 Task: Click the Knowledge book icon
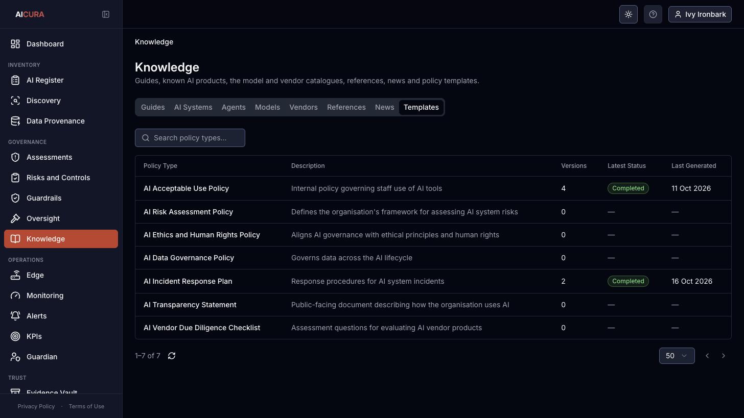[15, 239]
